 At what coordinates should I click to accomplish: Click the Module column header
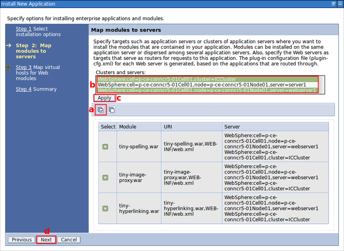tap(130, 126)
